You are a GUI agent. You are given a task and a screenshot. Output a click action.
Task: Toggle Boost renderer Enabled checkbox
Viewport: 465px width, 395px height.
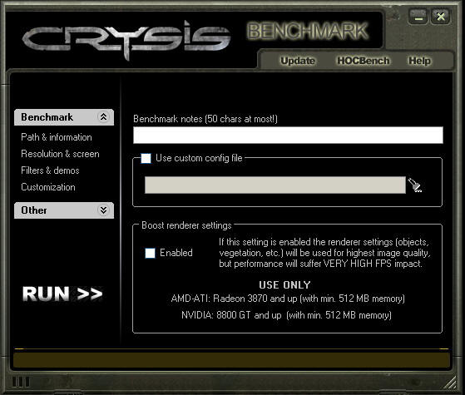point(150,253)
